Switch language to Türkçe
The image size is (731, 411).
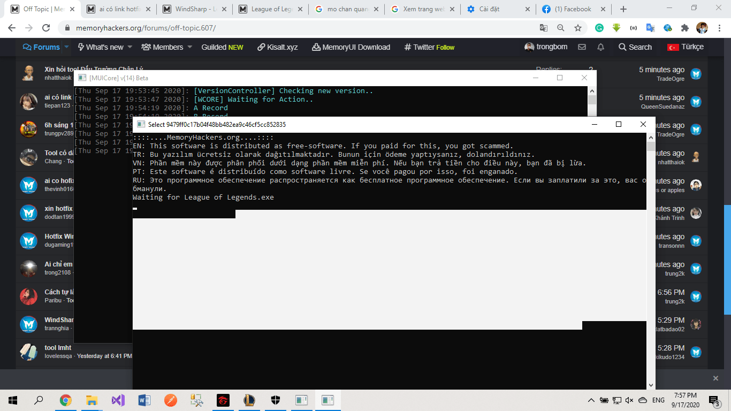coord(686,47)
